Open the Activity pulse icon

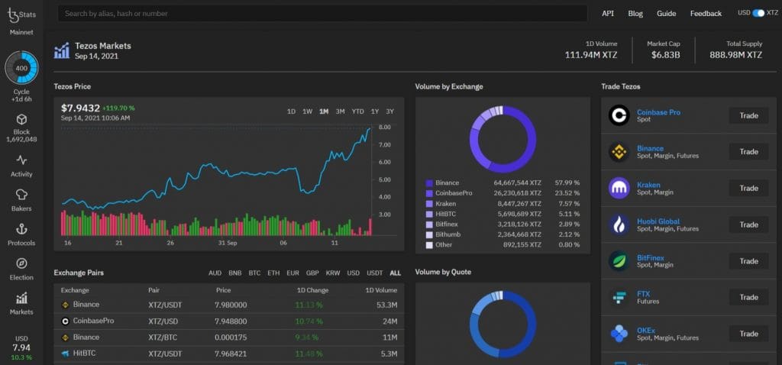pos(21,160)
